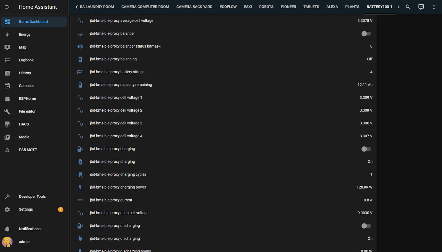Viewport: 442px width, 252px height.
Task: Open the search function
Action: (408, 7)
